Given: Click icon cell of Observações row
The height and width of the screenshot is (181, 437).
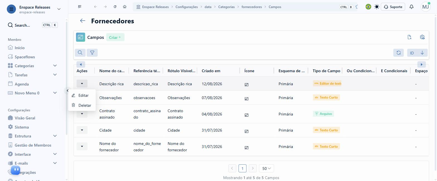Looking at the screenshot, I should [x=246, y=98].
